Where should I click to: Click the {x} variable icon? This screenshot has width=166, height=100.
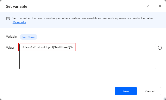[8, 18]
